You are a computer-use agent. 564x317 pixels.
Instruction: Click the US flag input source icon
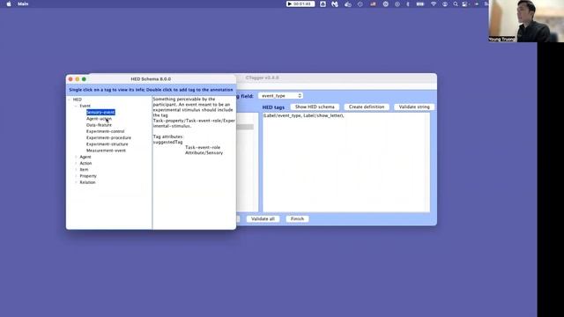(373, 4)
